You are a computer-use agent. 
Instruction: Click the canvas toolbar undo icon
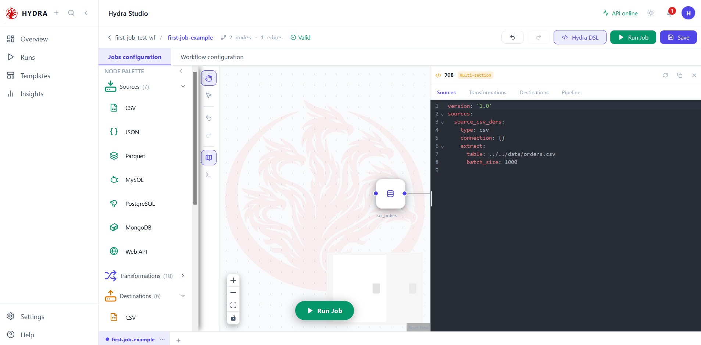(209, 118)
